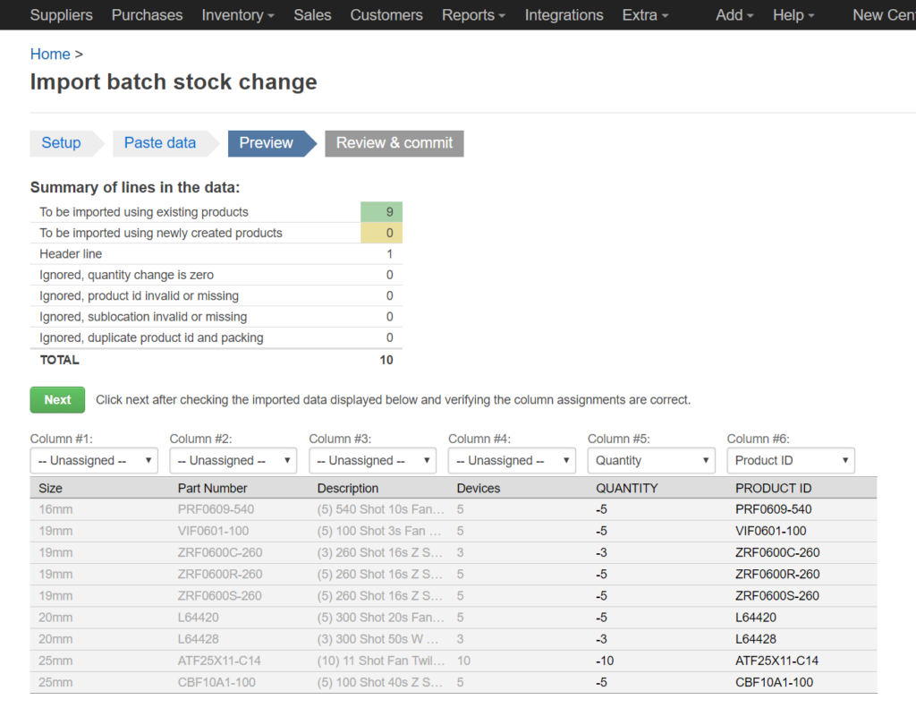Expand the Extra menu
The width and height of the screenshot is (916, 725).
tap(645, 15)
